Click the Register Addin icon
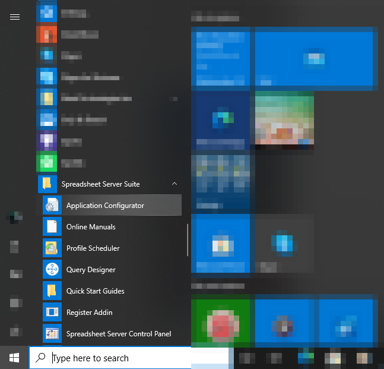Screen dimensions: 384x369 point(52,313)
